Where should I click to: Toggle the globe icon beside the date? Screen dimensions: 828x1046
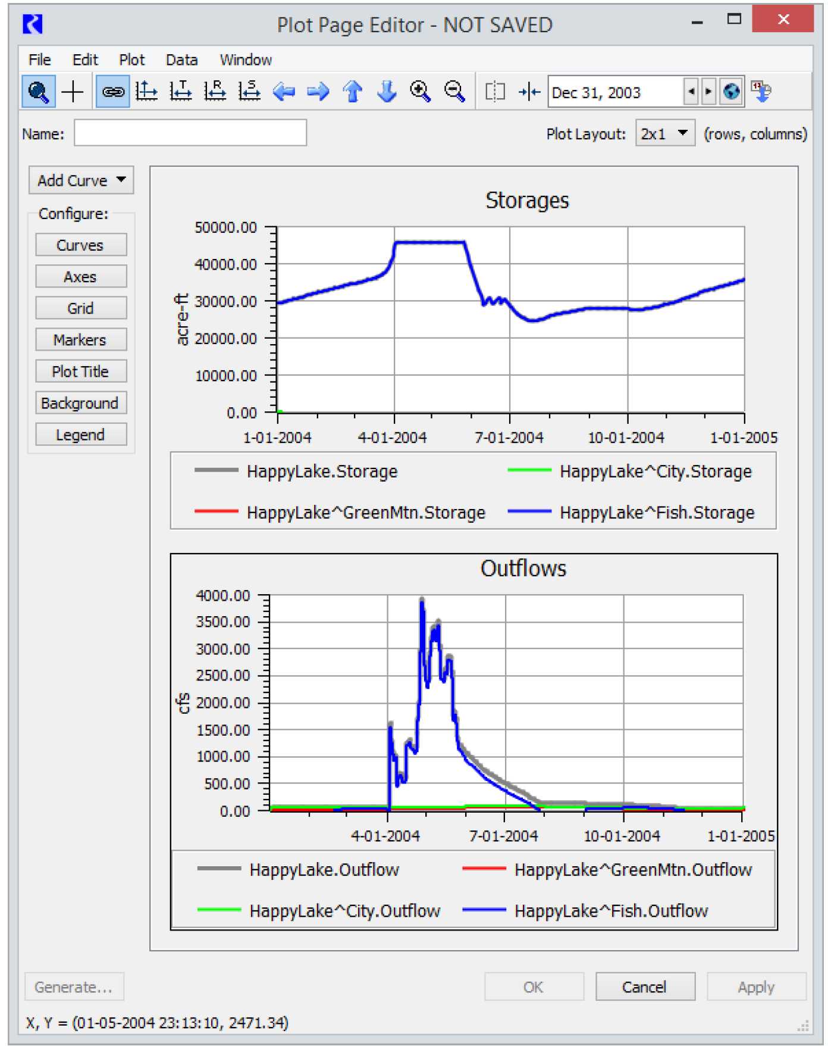pos(731,92)
